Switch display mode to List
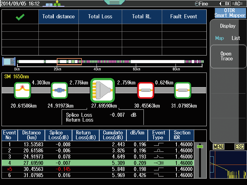Screen dimensions: 247x185 (x=236, y=38)
